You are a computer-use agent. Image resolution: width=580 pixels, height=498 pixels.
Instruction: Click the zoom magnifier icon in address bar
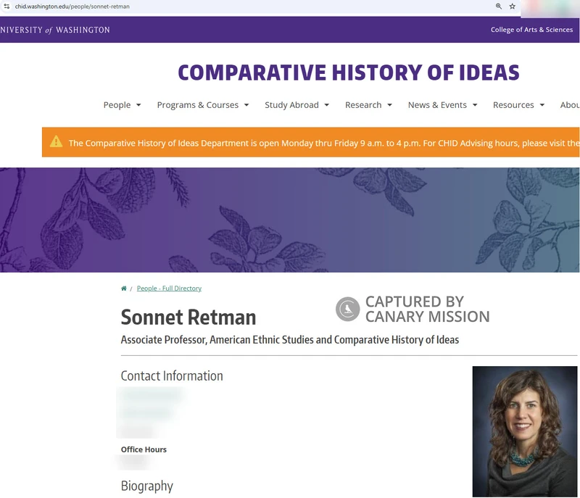pos(499,7)
